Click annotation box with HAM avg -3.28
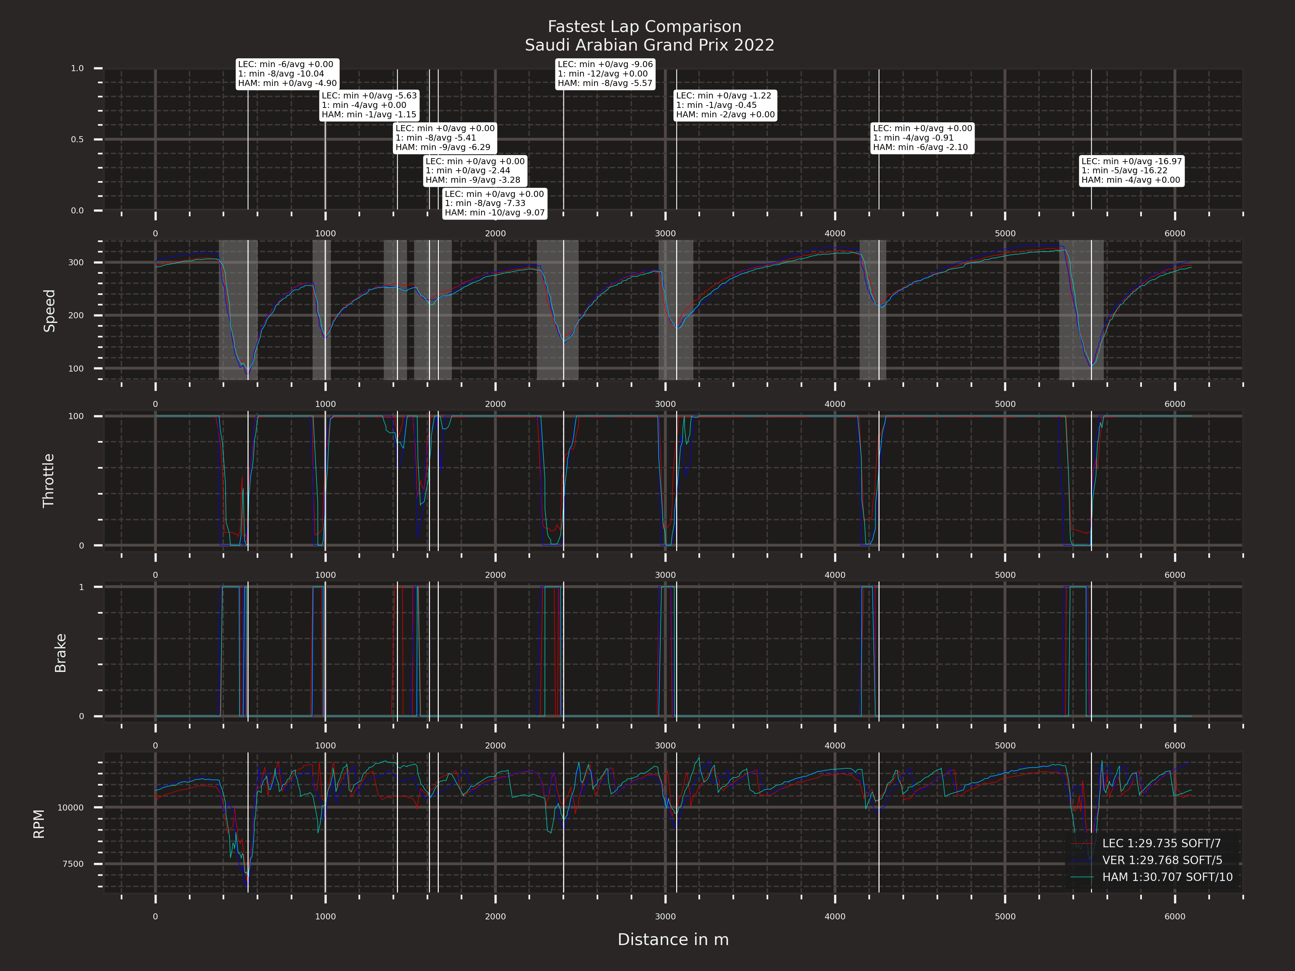Image resolution: width=1295 pixels, height=971 pixels. [475, 171]
